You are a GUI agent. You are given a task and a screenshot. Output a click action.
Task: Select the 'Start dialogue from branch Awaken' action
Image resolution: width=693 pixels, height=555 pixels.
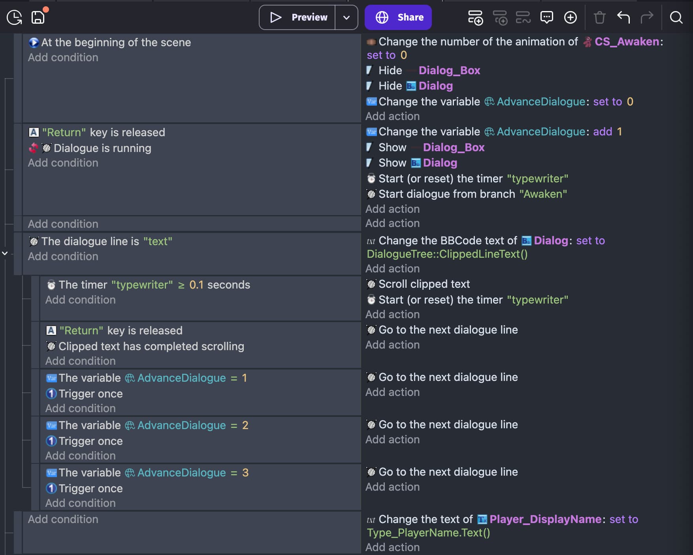point(472,194)
